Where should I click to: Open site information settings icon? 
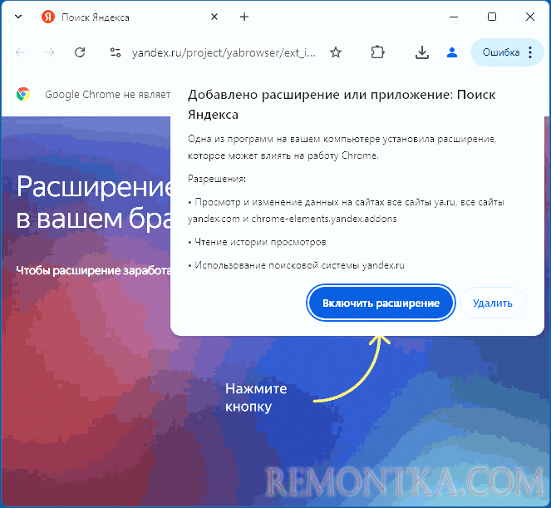click(116, 52)
